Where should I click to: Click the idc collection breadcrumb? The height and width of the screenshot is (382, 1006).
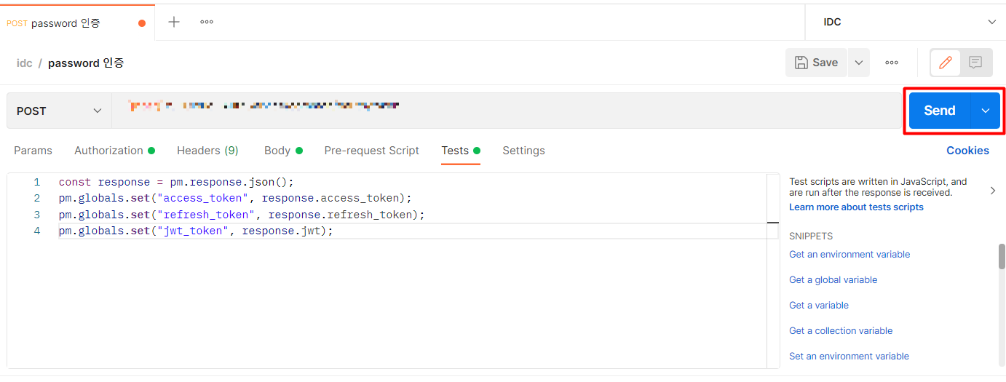coord(25,63)
